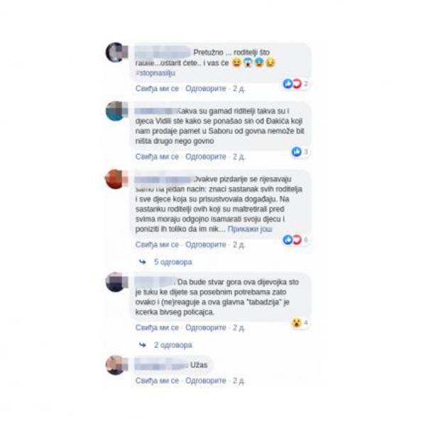The width and height of the screenshot is (426, 426).
Task: Click the red avatar beside 'Ovakve pizdarije' comment
Action: pos(116,179)
